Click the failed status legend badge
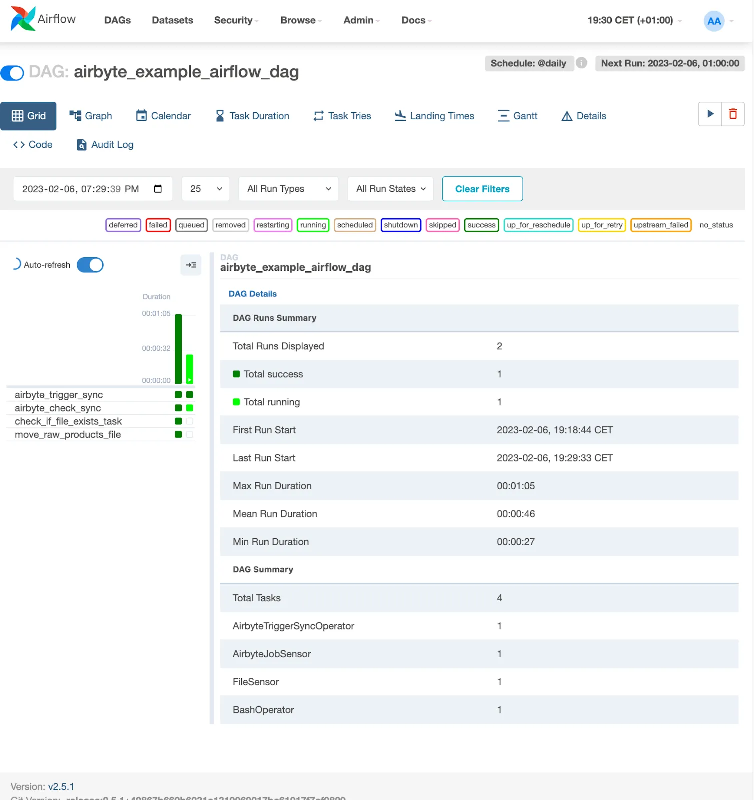This screenshot has height=800, width=755. (x=158, y=225)
